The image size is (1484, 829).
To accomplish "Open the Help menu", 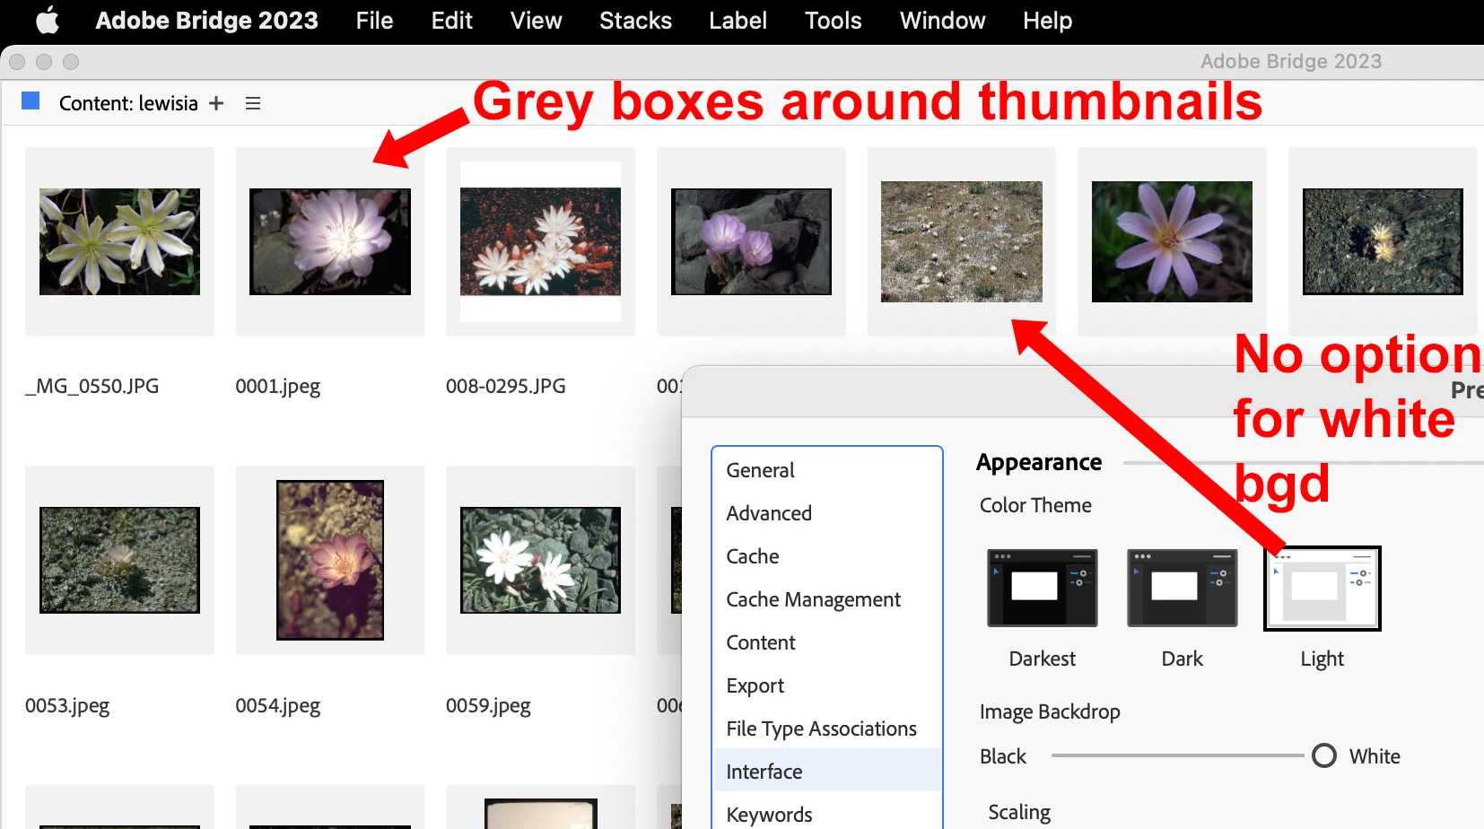I will click(x=1047, y=21).
